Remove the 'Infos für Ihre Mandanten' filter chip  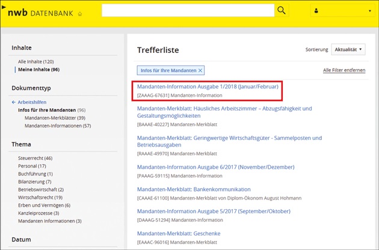200,70
